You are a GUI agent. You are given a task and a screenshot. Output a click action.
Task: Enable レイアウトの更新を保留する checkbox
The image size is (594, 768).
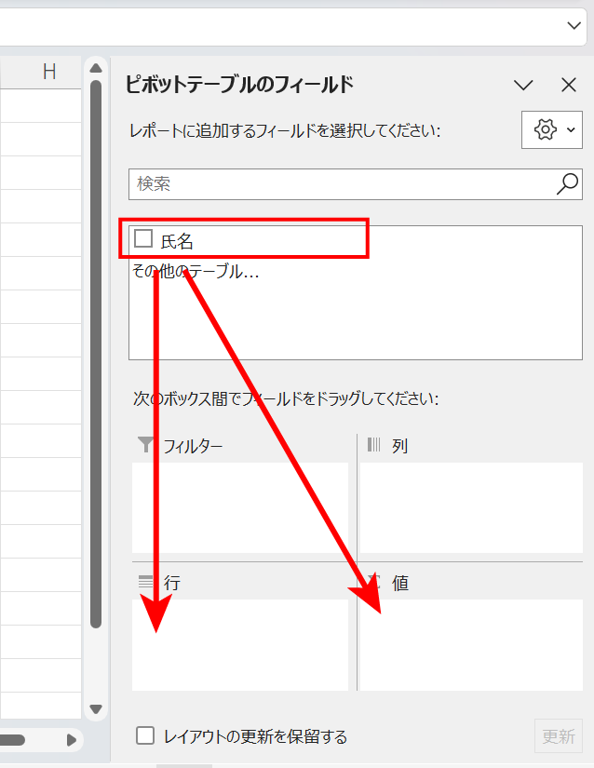pyautogui.click(x=145, y=735)
